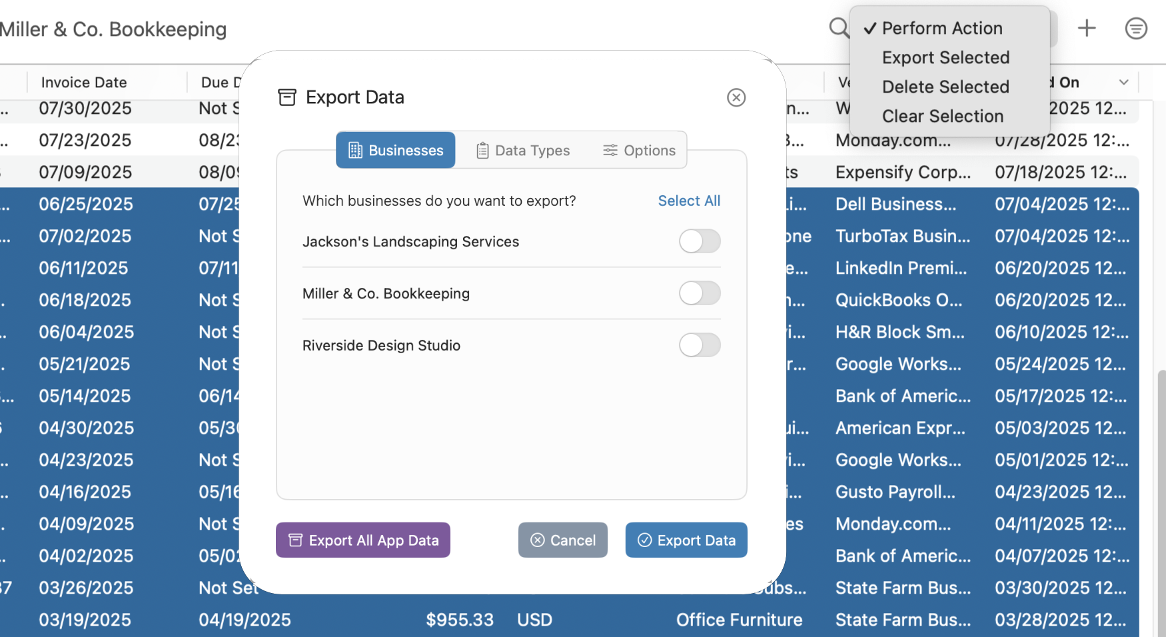Select the building icon on Businesses tab
The image size is (1166, 637).
[356, 150]
